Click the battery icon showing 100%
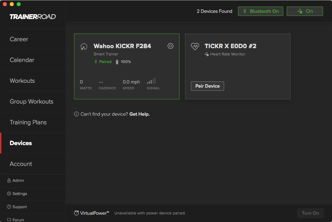 tap(117, 62)
